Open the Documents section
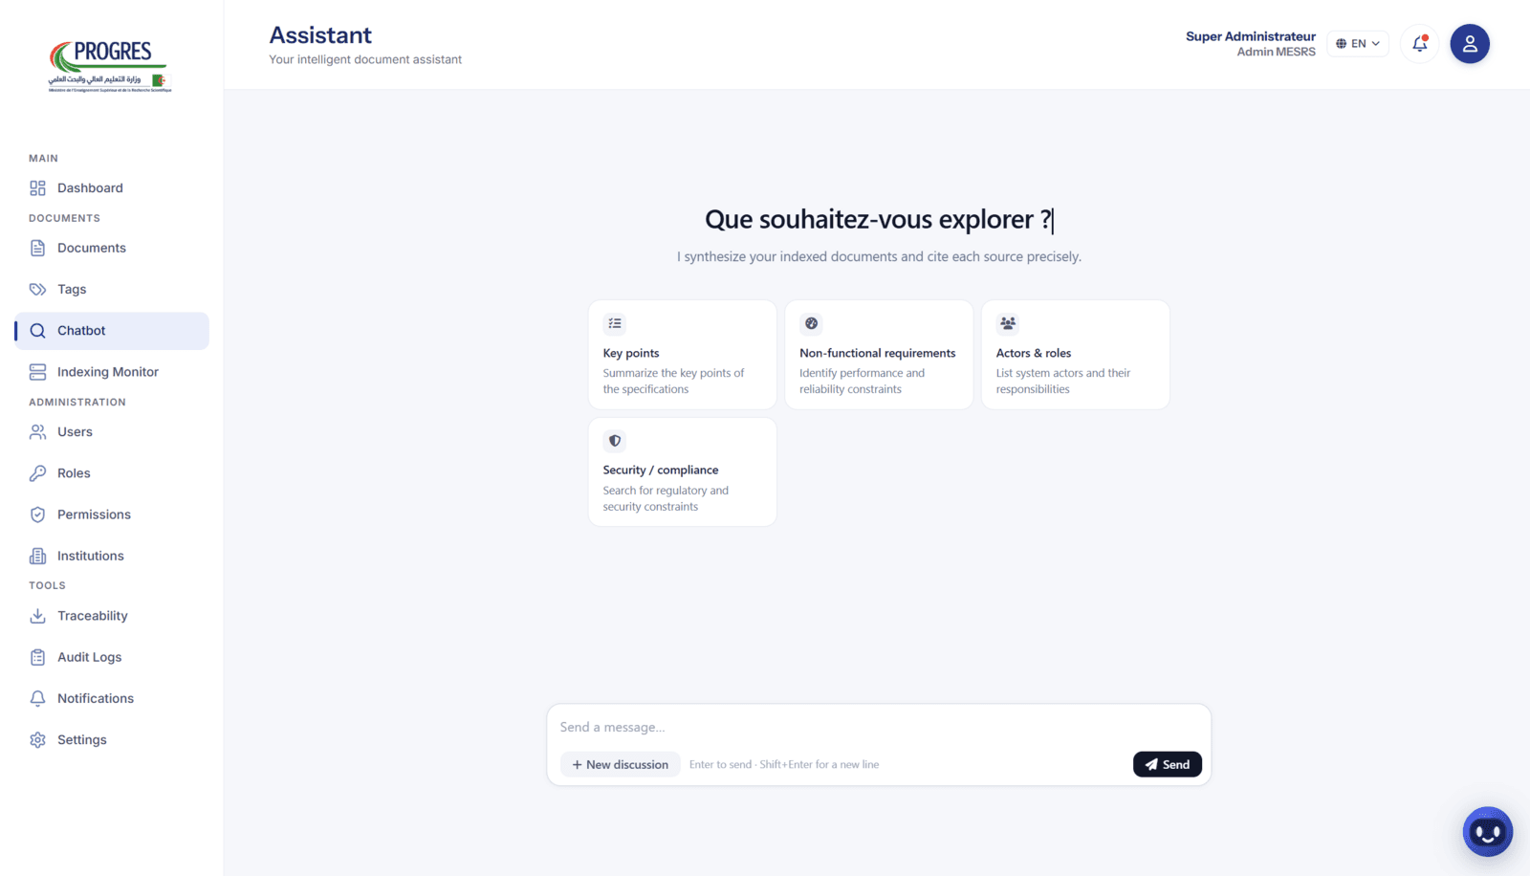This screenshot has height=876, width=1530. click(x=112, y=249)
